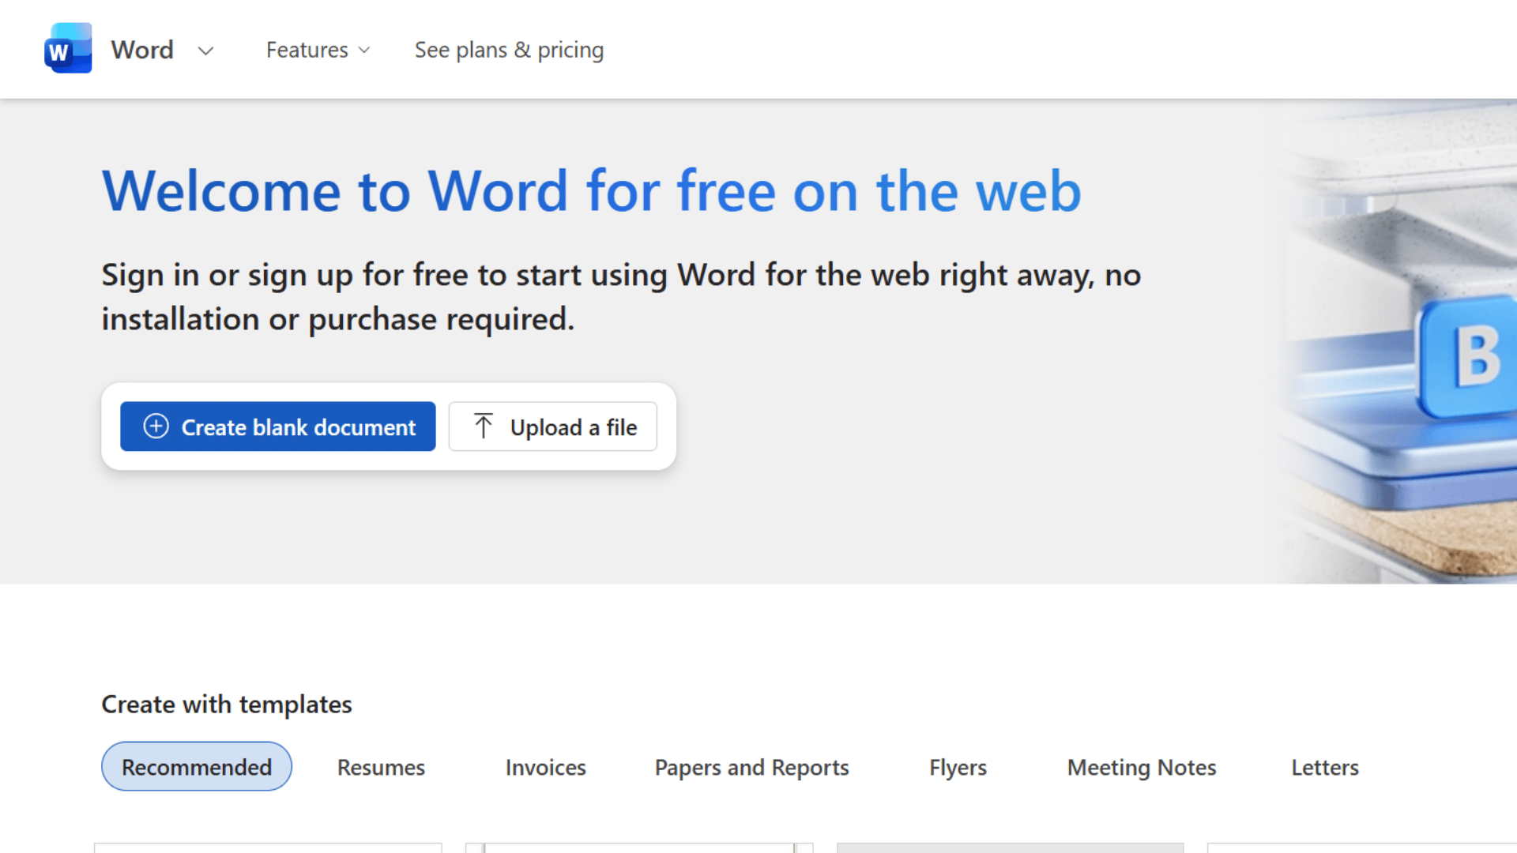Switch to the Resumes tab
This screenshot has width=1517, height=853.
[381, 767]
